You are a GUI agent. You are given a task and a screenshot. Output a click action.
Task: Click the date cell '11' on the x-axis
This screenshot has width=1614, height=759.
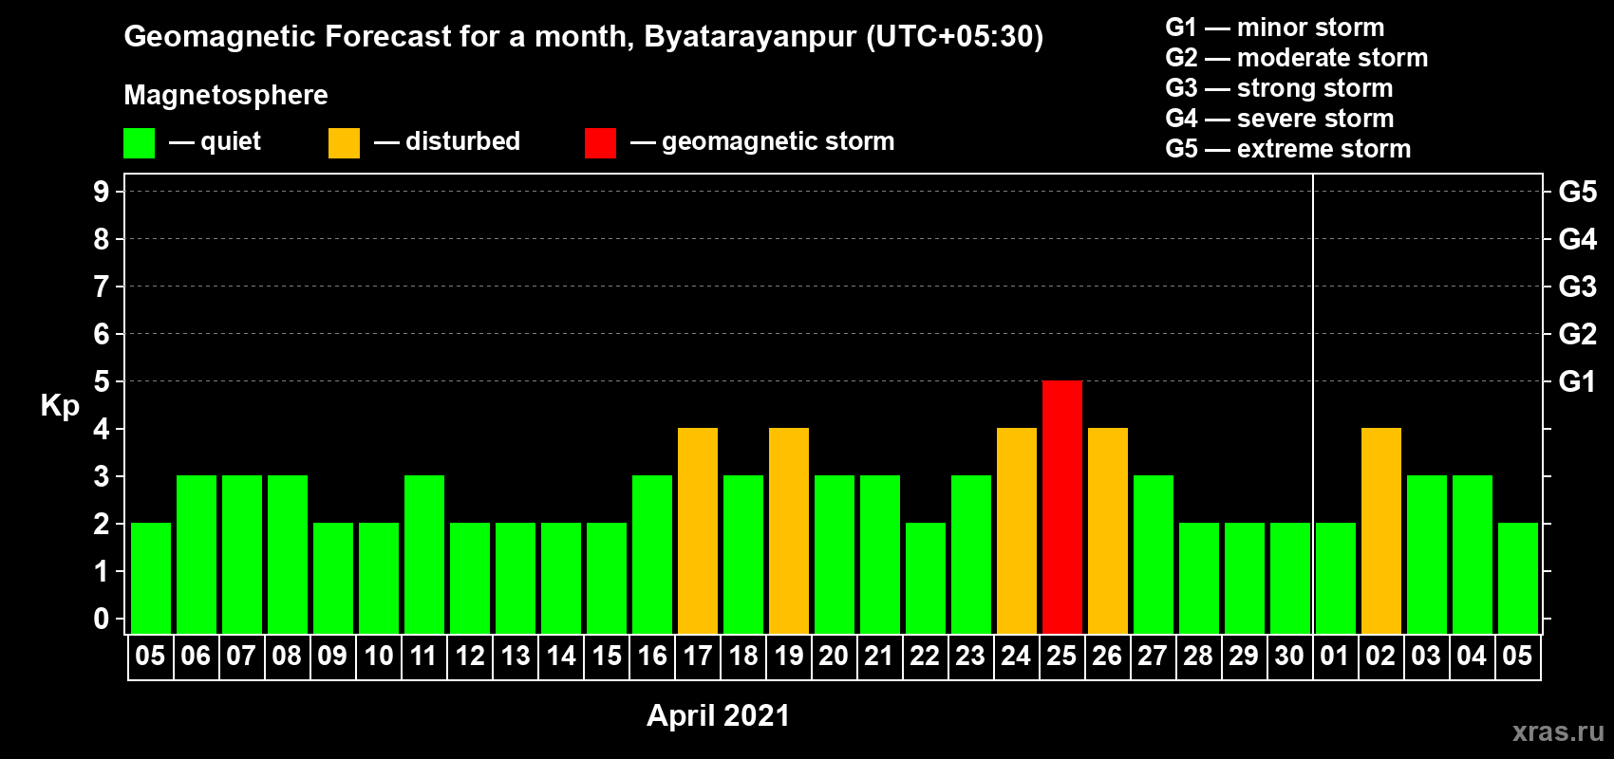click(423, 657)
